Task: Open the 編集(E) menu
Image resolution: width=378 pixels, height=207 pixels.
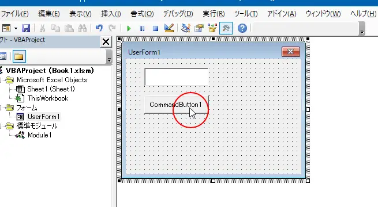Action: click(x=49, y=14)
